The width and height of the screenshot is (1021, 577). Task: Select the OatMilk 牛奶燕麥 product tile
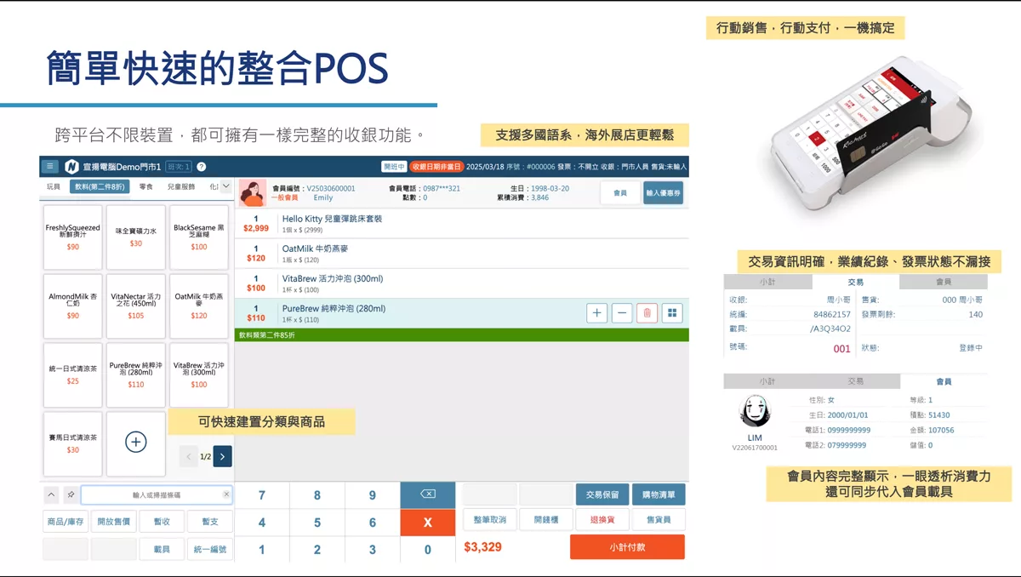(x=199, y=306)
